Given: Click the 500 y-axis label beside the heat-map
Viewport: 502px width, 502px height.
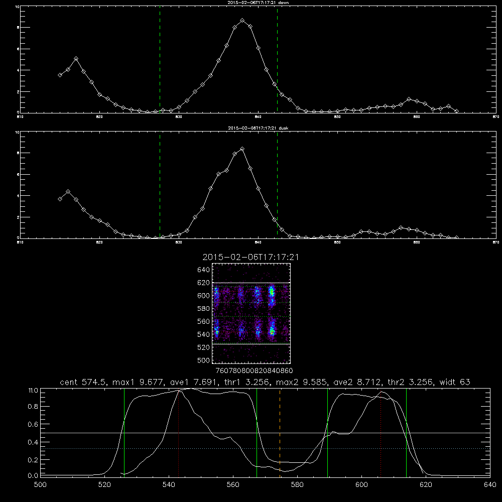Looking at the screenshot, I should tap(203, 360).
